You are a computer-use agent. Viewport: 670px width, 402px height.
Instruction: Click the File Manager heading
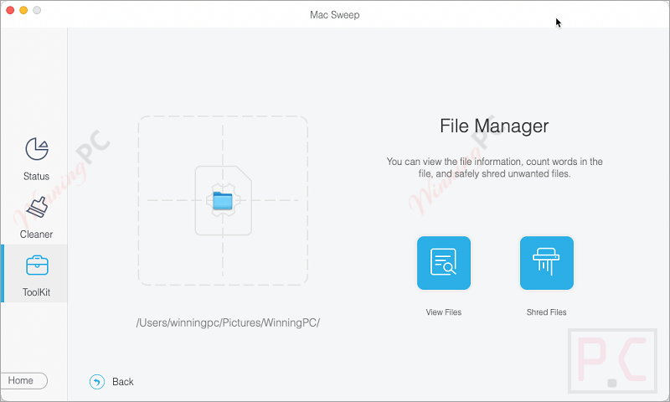coord(494,126)
